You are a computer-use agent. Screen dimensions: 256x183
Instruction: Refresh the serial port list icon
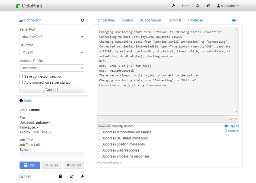tap(82, 20)
